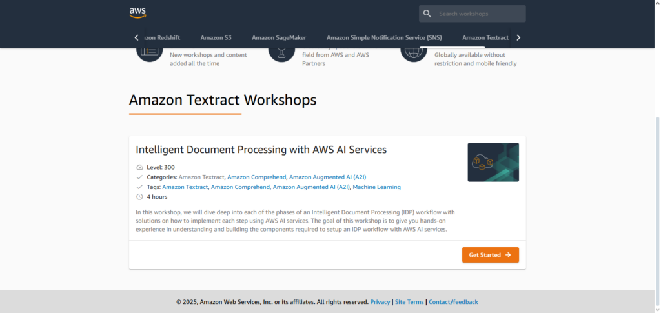This screenshot has width=661, height=313.
Task: Click the copyright notice text
Action: point(272,302)
